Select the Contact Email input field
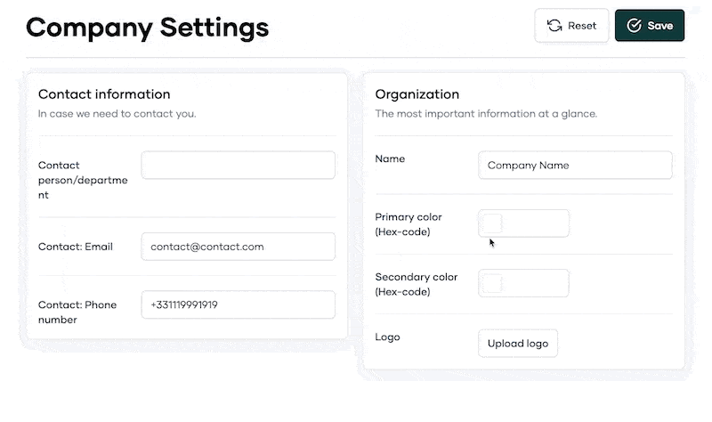 coord(238,247)
